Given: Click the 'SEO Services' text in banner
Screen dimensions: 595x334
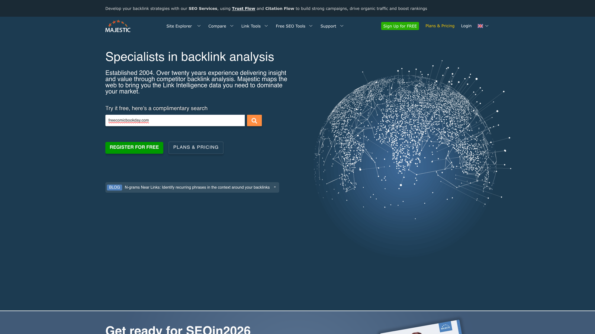Looking at the screenshot, I should [203, 9].
